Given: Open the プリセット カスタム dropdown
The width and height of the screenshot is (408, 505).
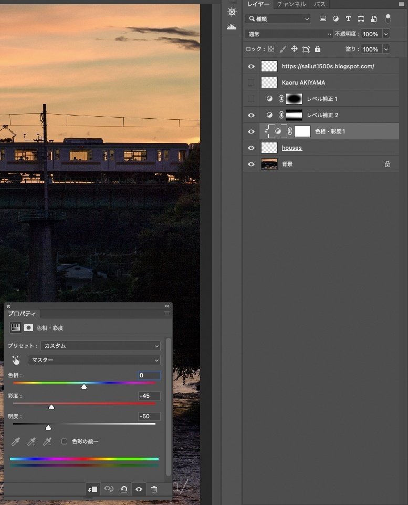Looking at the screenshot, I should point(100,346).
